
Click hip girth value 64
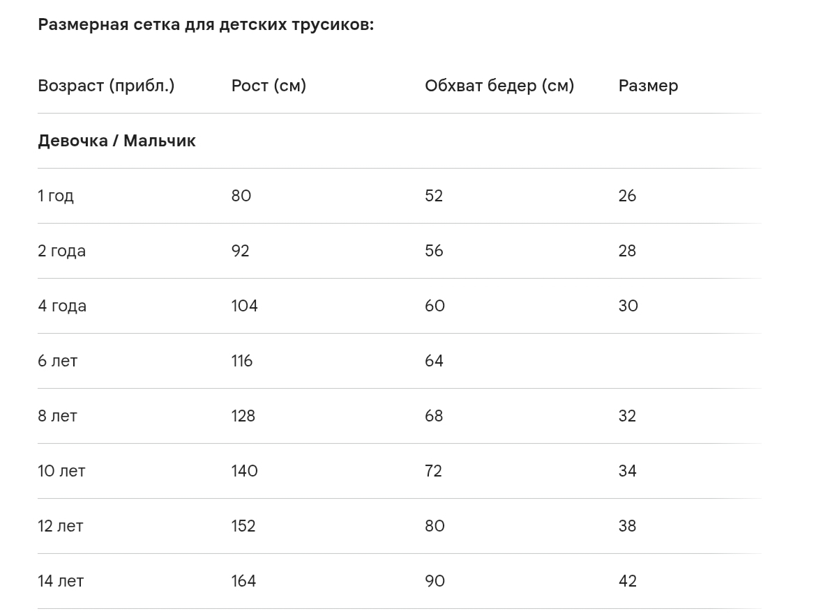434,361
